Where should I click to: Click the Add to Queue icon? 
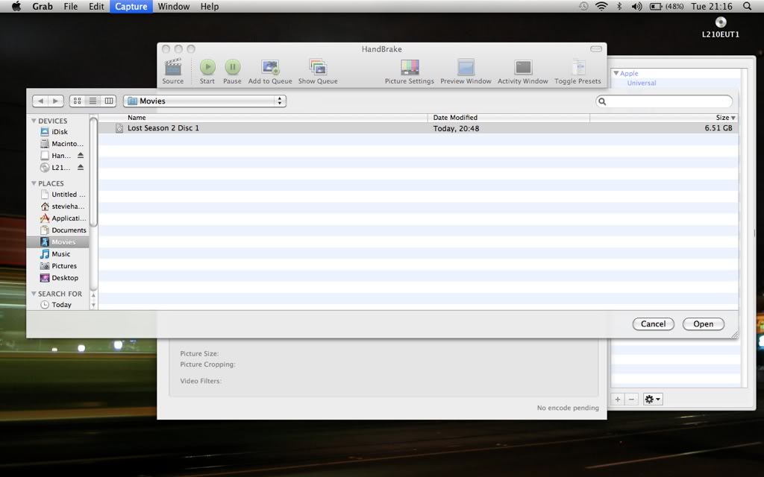pos(270,67)
